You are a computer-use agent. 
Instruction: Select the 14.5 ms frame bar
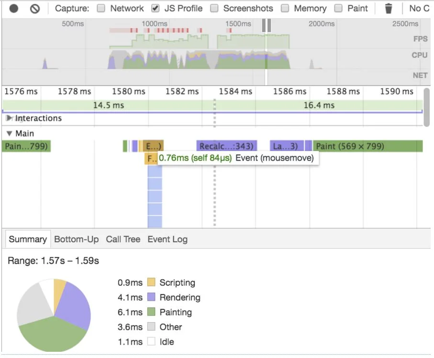(x=108, y=105)
